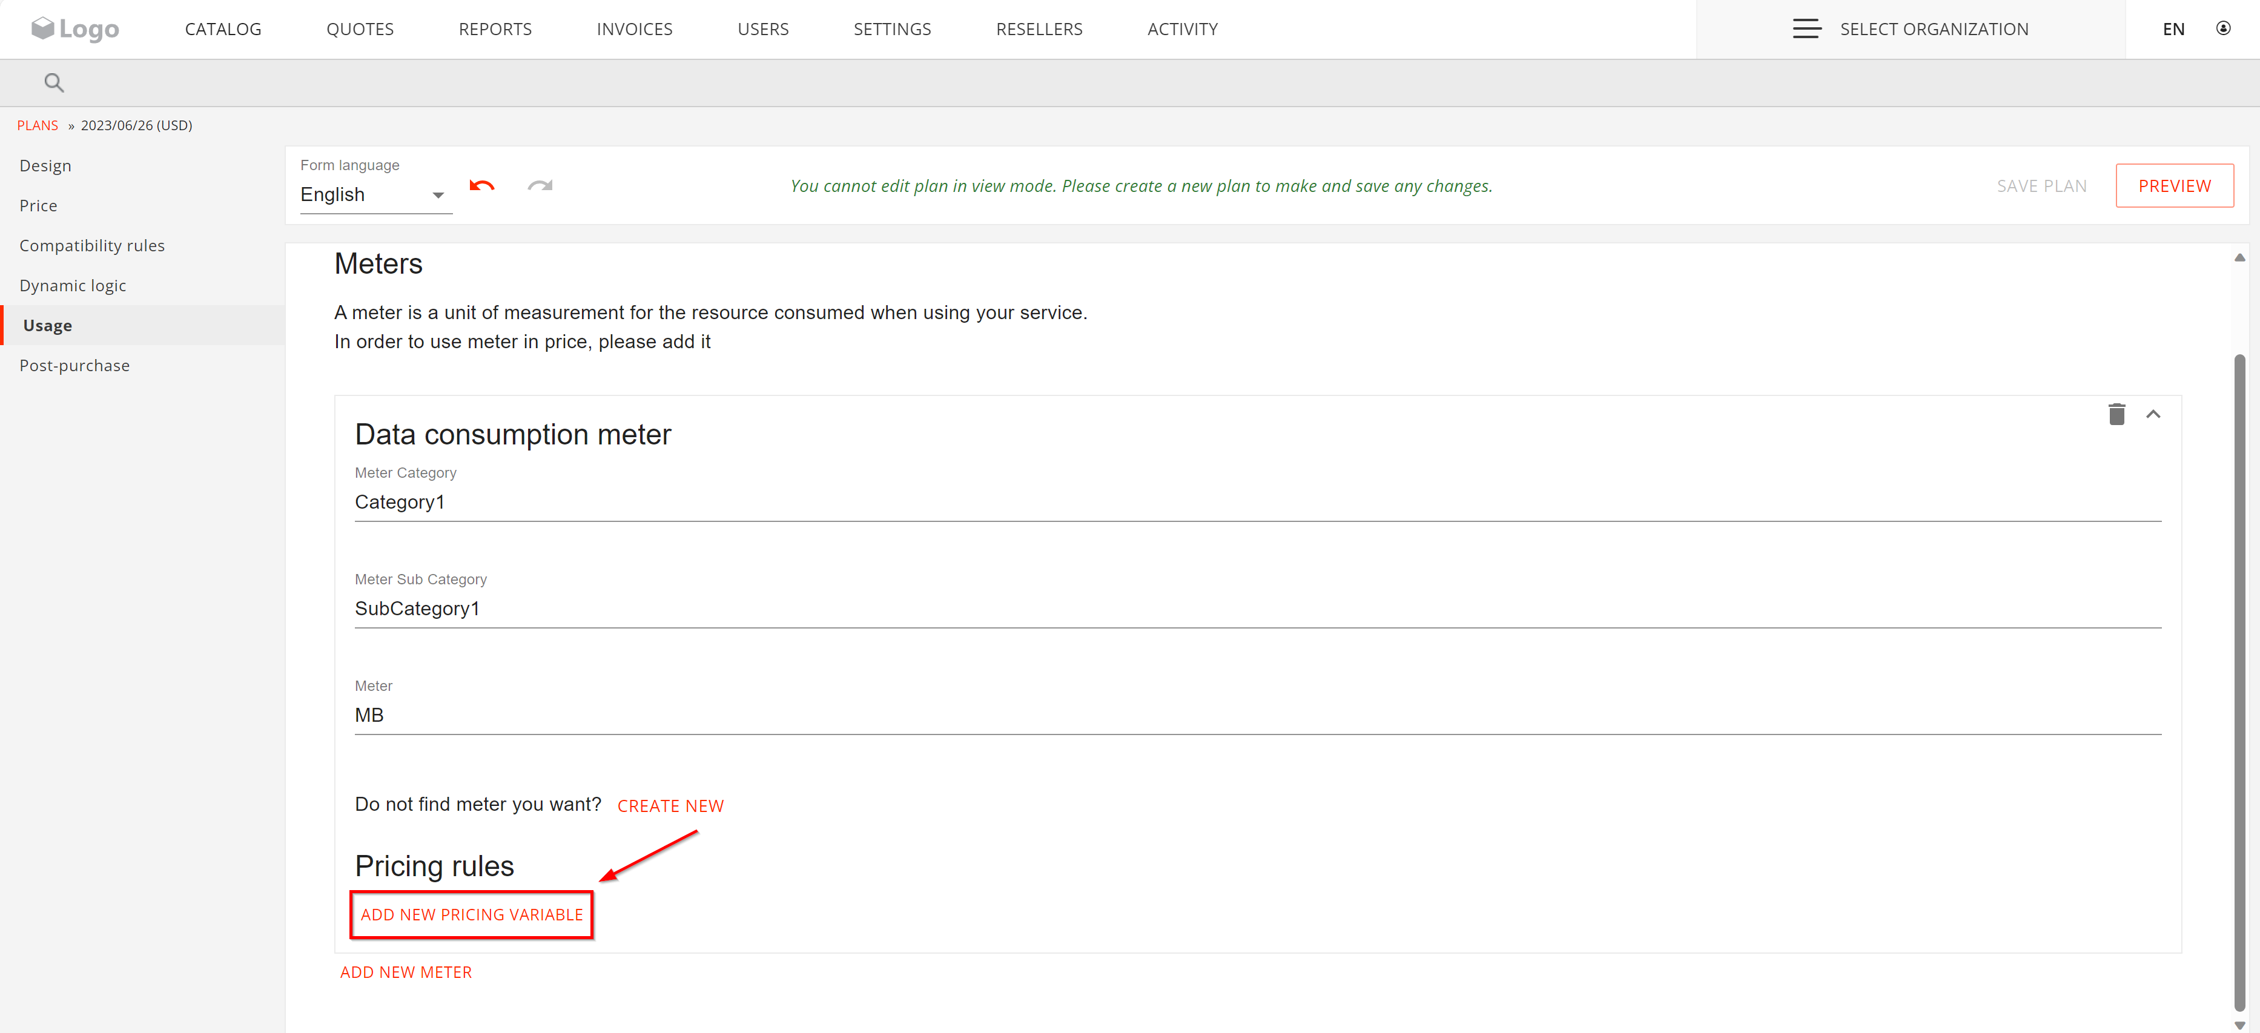2260x1033 pixels.
Task: Switch interface language via EN
Action: (x=2173, y=29)
